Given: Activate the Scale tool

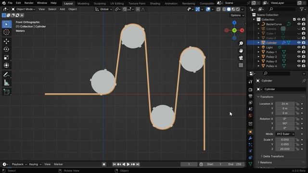Looking at the screenshot, I should point(6,57).
